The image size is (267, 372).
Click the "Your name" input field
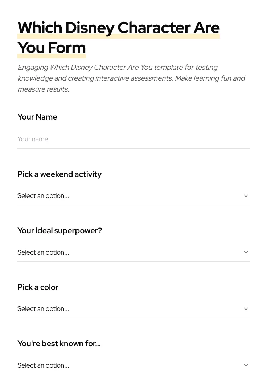tap(133, 139)
